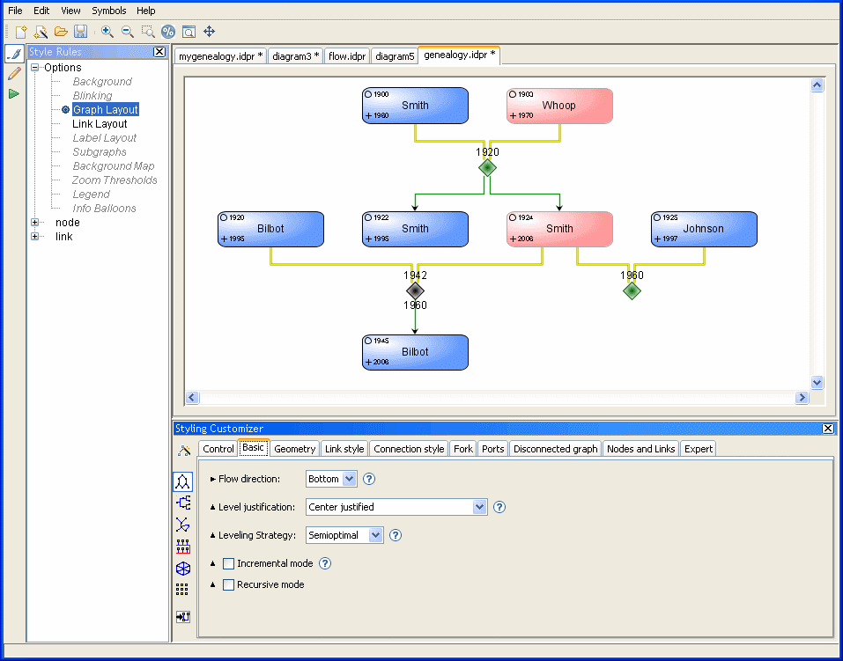Select Link Layout in Style Rules tree
This screenshot has height=661, width=843.
tap(100, 124)
